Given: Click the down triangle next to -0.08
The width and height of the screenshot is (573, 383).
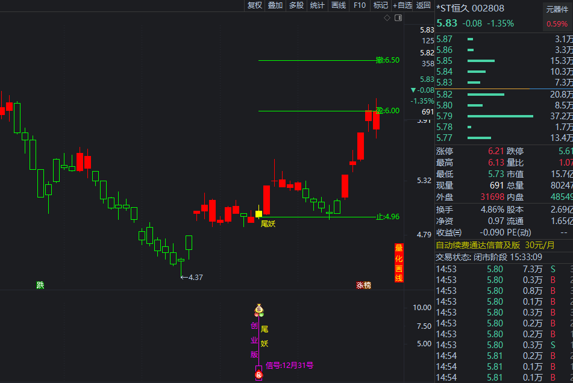Looking at the screenshot, I should pos(412,90).
